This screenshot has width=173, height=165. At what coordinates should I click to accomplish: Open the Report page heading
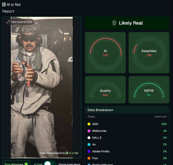point(8,11)
